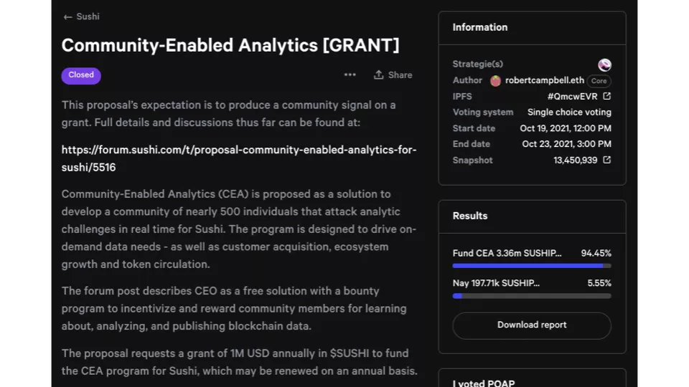Open IPFS hash #QmcwEVR link
689x387 pixels.
pos(572,97)
